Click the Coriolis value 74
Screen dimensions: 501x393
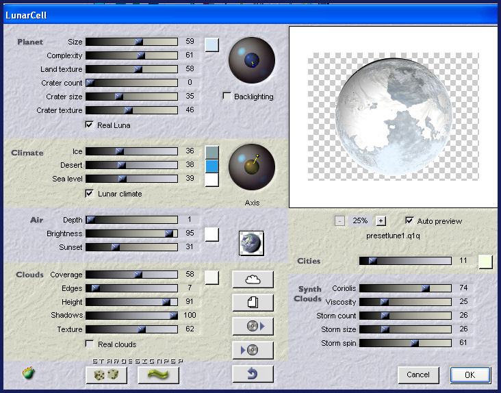click(x=463, y=288)
